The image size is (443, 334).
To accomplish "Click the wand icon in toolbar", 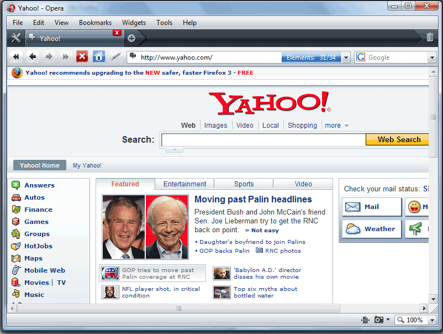I will tap(115, 57).
